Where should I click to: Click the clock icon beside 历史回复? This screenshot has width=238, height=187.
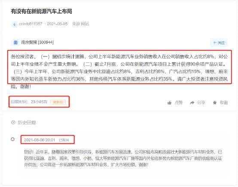(13, 122)
